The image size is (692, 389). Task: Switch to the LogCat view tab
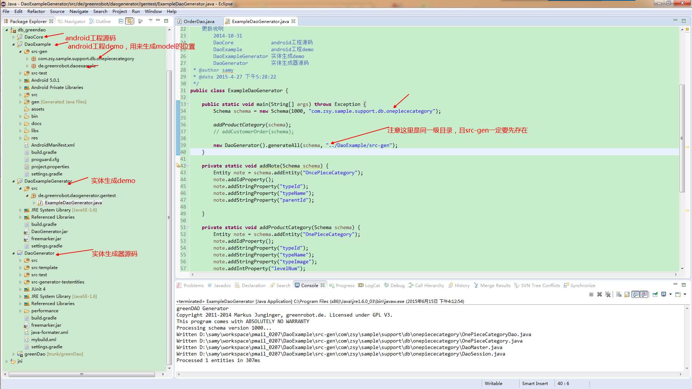click(x=369, y=285)
